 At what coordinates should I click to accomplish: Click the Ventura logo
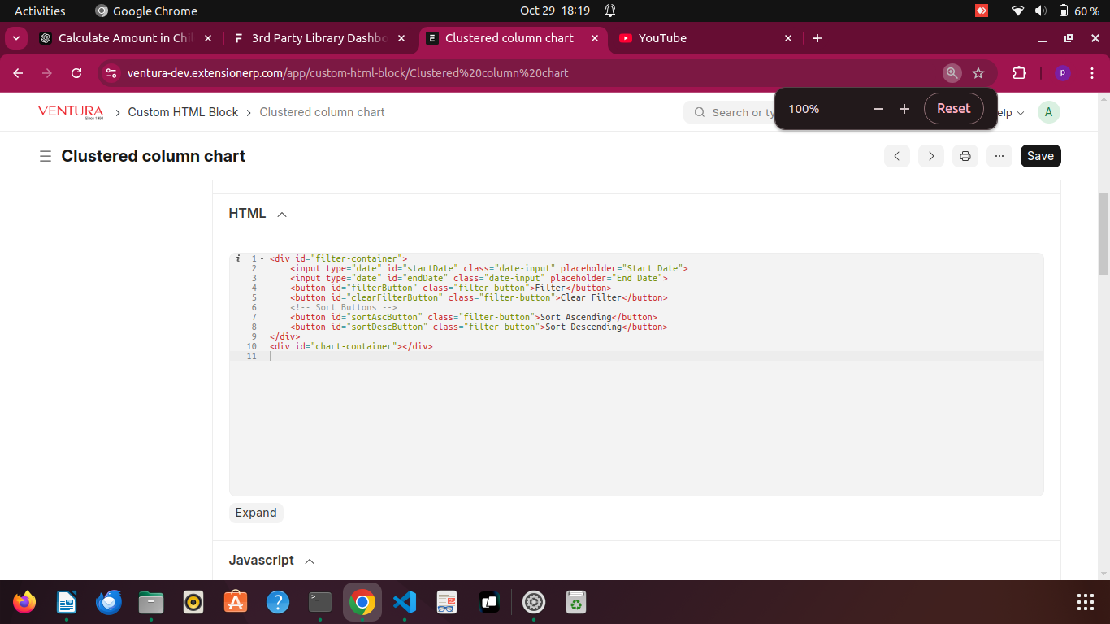pos(71,112)
